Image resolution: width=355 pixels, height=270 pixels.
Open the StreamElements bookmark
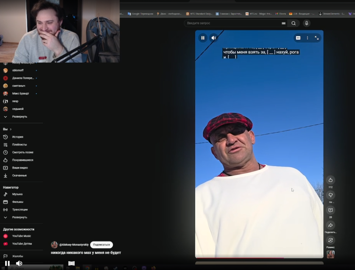pyautogui.click(x=332, y=14)
